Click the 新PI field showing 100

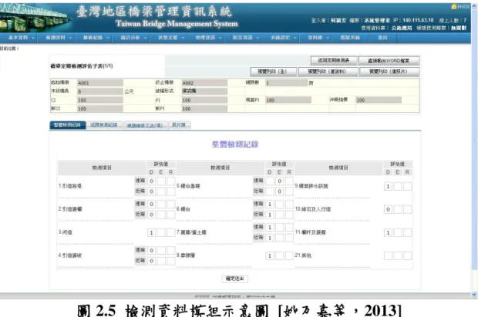(x=204, y=108)
